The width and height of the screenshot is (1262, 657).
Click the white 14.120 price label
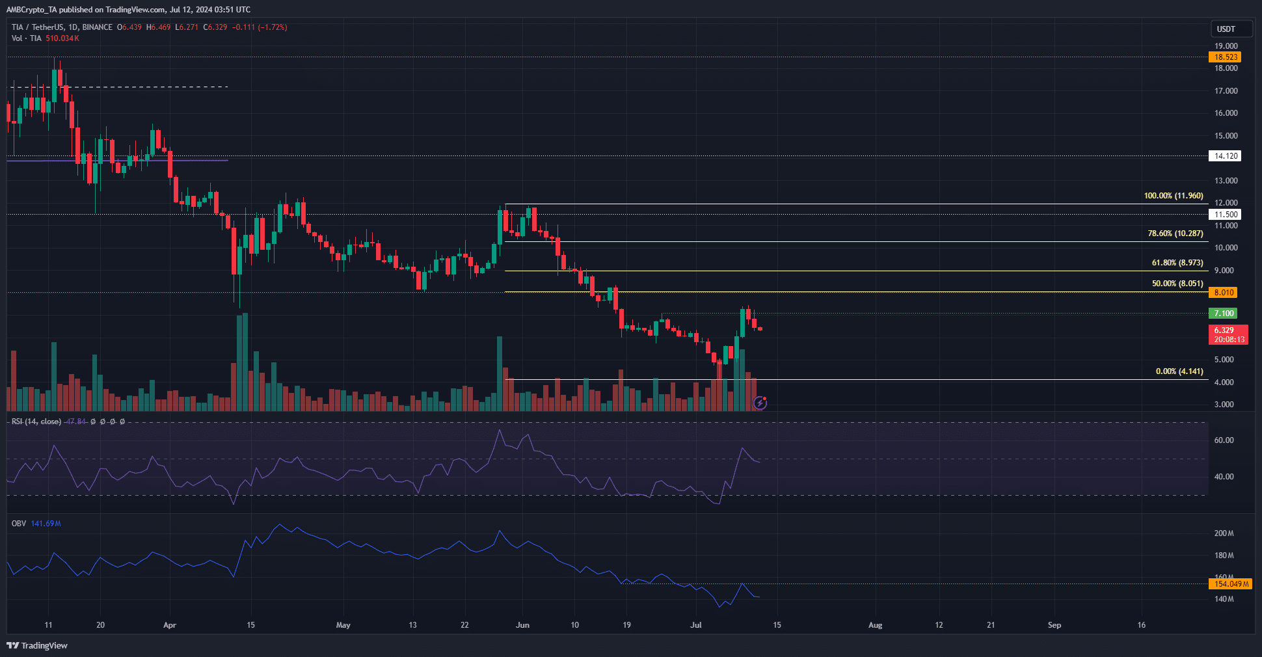(1226, 156)
